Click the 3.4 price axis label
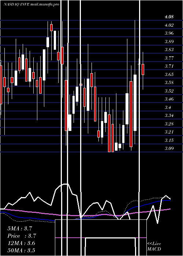Screen dimensions: 183x256 (x=168, y=107)
